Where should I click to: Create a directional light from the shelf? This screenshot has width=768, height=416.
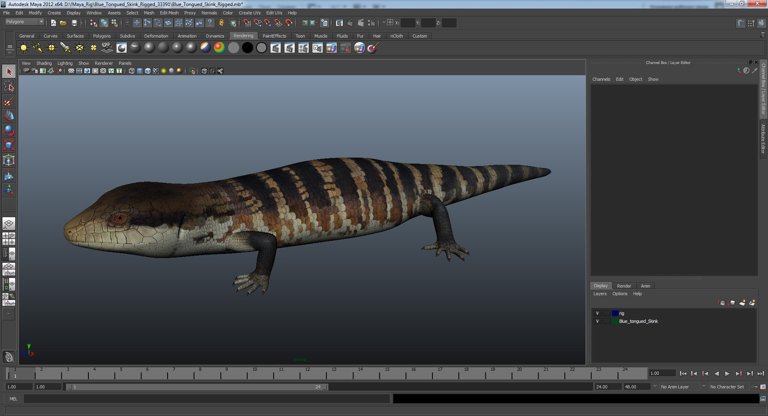pyautogui.click(x=38, y=48)
